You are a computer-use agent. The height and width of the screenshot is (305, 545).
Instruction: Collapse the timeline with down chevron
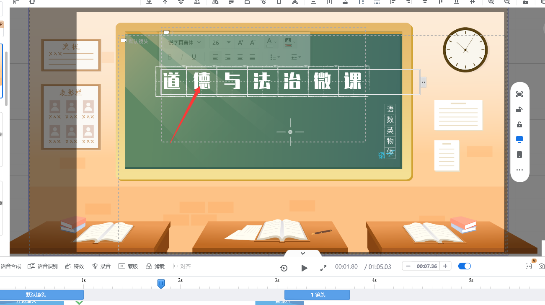303,253
